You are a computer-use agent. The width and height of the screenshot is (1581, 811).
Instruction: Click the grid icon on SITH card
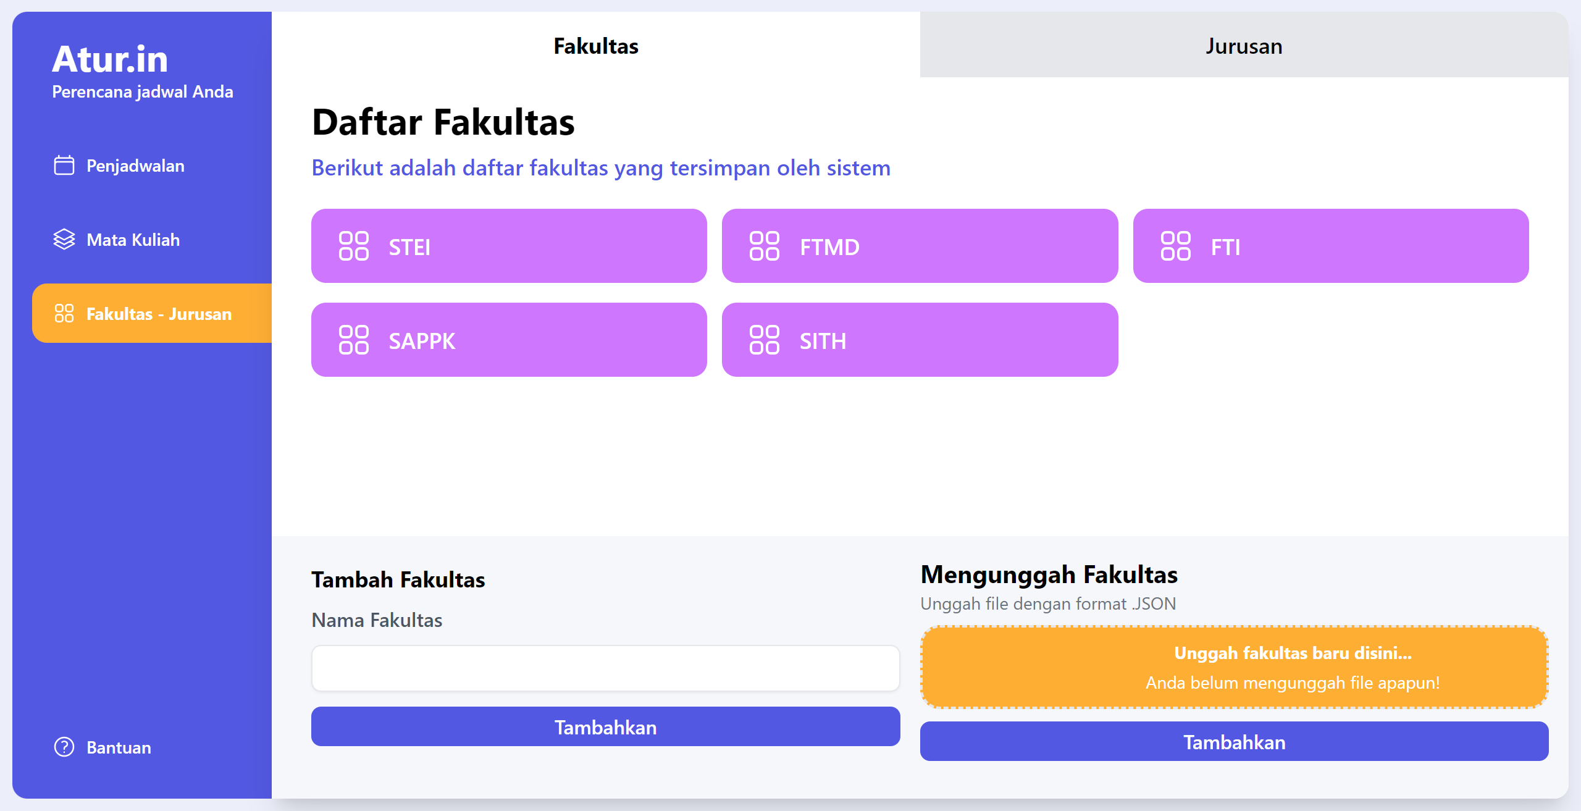tap(764, 340)
